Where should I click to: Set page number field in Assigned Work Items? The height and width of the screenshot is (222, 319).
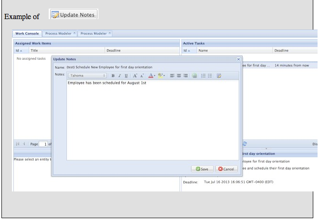43,144
